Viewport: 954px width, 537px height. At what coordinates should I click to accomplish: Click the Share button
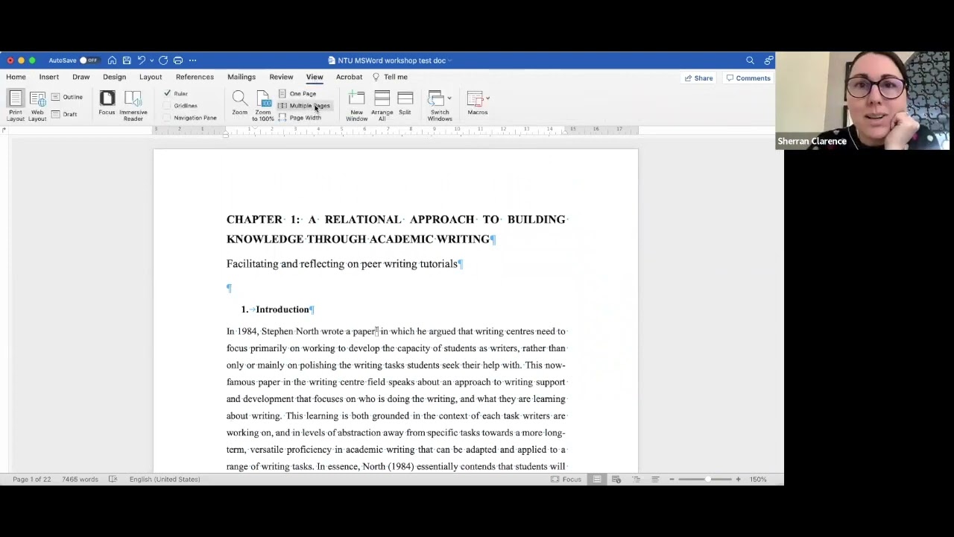point(699,78)
